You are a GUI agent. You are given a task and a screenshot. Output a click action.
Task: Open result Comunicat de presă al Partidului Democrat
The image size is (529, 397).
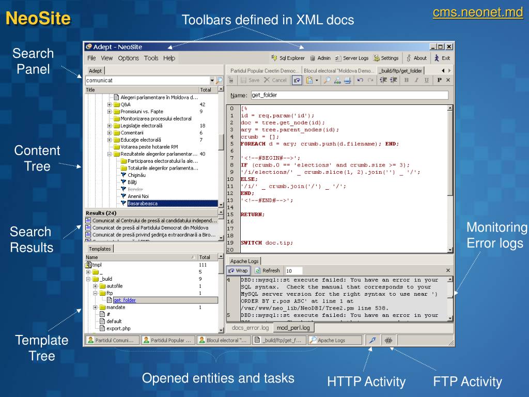(x=150, y=227)
